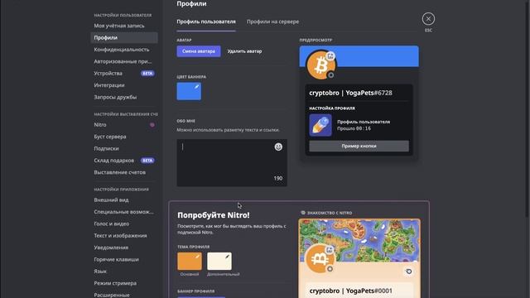Click inside the Обо мне text area
The image size is (530, 298).
point(232,162)
